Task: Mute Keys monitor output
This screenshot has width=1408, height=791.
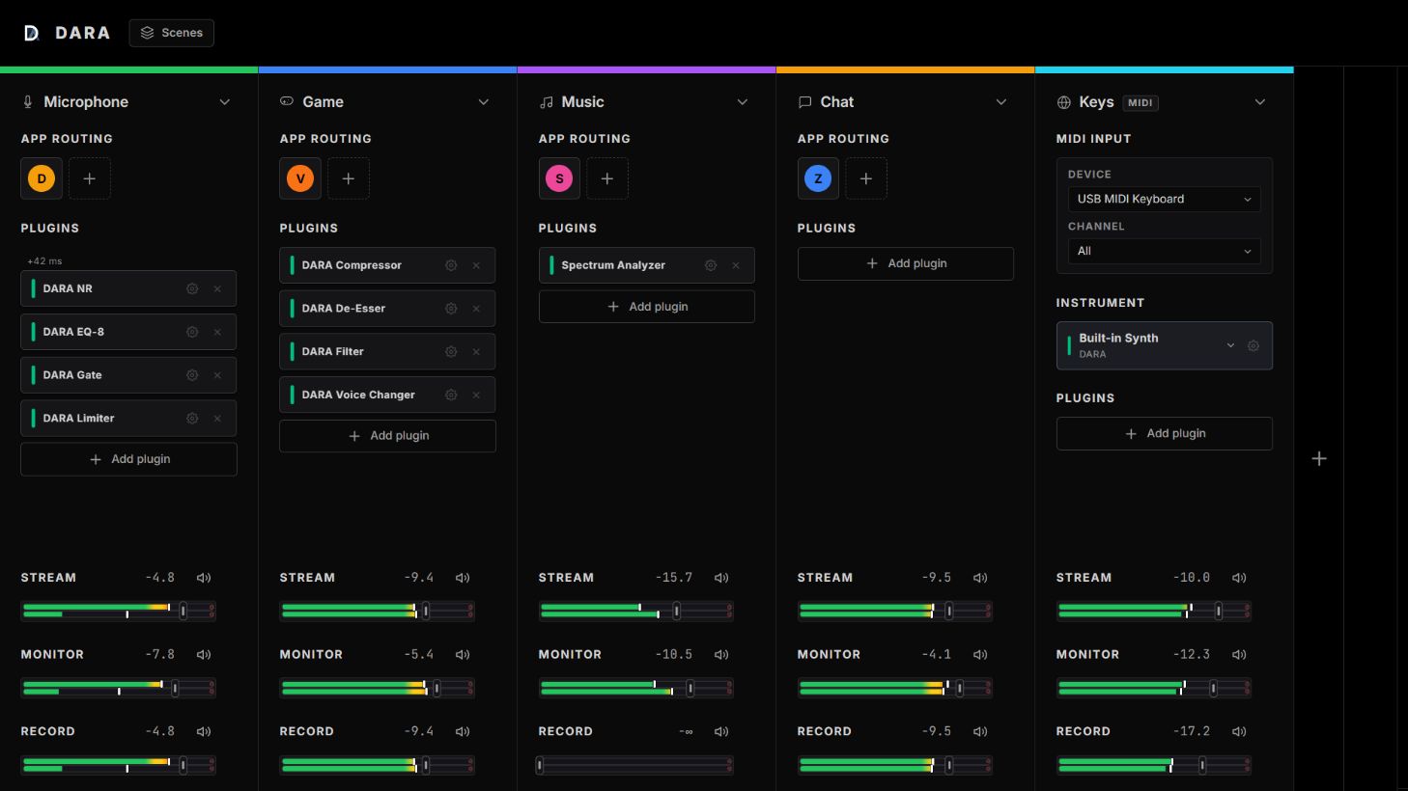Action: [x=1239, y=655]
